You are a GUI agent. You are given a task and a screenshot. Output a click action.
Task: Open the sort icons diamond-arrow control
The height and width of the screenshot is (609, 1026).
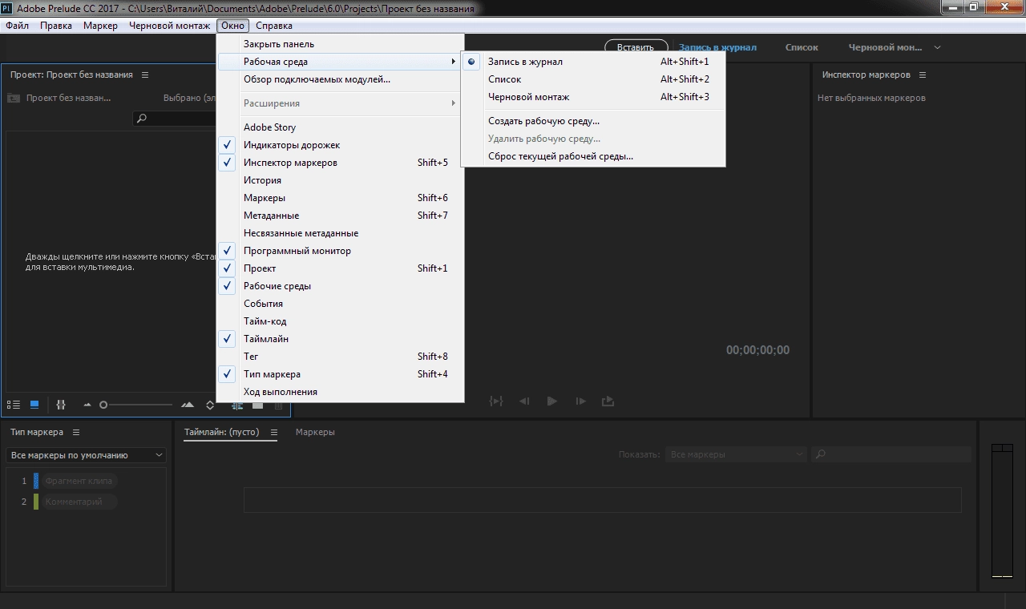[x=210, y=405]
